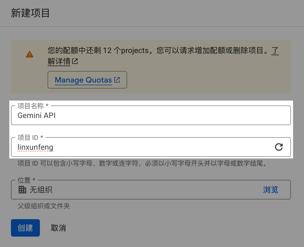The height and width of the screenshot is (247, 304).
Task: Click the refresh icon in the 项目 ID field
Action: [x=279, y=147]
